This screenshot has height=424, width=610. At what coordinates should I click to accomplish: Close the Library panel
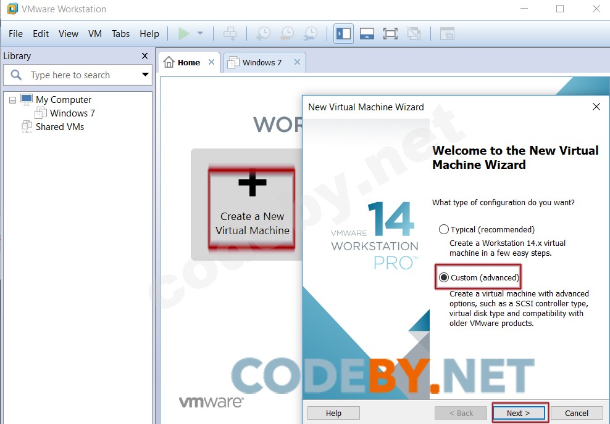click(144, 56)
